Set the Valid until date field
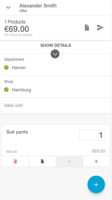The width and height of the screenshot is (112, 200). (56, 106)
